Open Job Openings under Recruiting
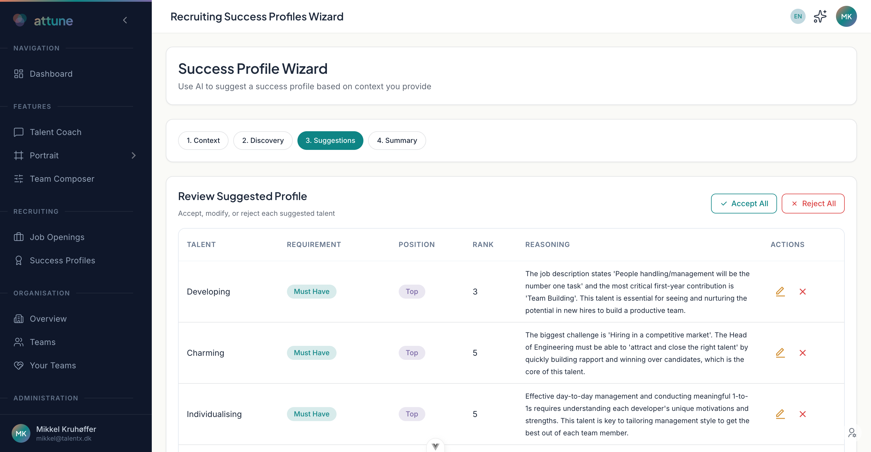The image size is (871, 452). pyautogui.click(x=57, y=237)
